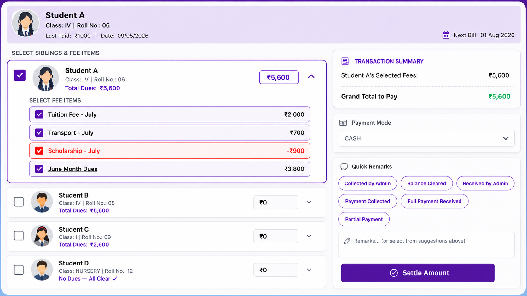
Task: Click the Payment Mode card icon
Action: (343, 123)
